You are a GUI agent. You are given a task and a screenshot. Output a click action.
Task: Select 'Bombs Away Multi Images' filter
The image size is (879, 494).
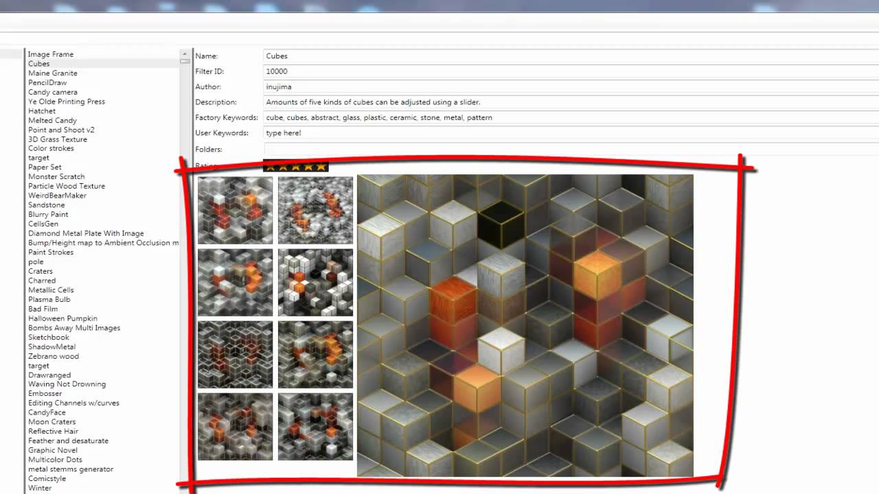tap(74, 328)
